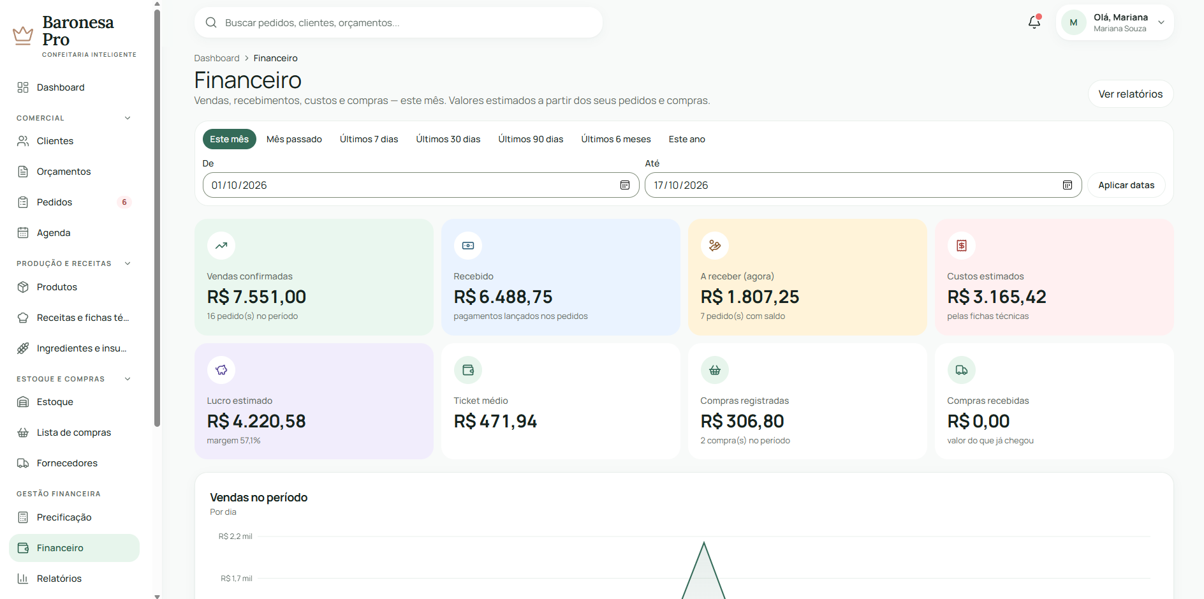Click the Recebido cash icon

(x=468, y=246)
